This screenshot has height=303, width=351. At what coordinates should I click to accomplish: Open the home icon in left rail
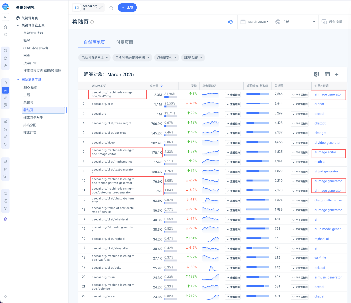[x=6, y=27]
